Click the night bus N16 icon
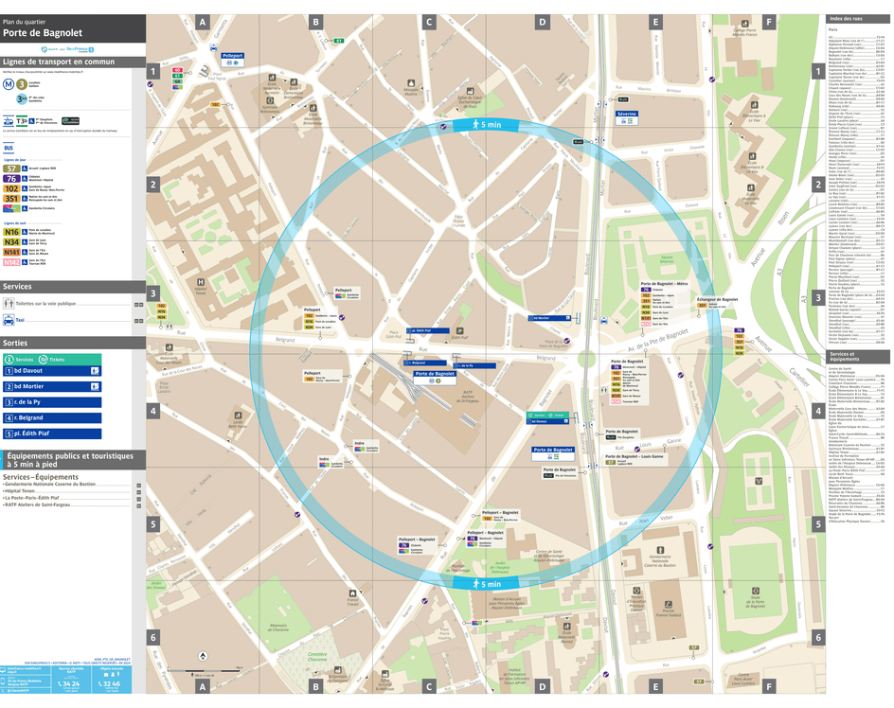Viewport: 894px width, 708px height. [10, 232]
